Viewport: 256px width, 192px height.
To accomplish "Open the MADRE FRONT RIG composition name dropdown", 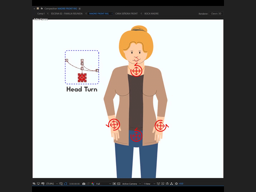I will (x=67, y=9).
